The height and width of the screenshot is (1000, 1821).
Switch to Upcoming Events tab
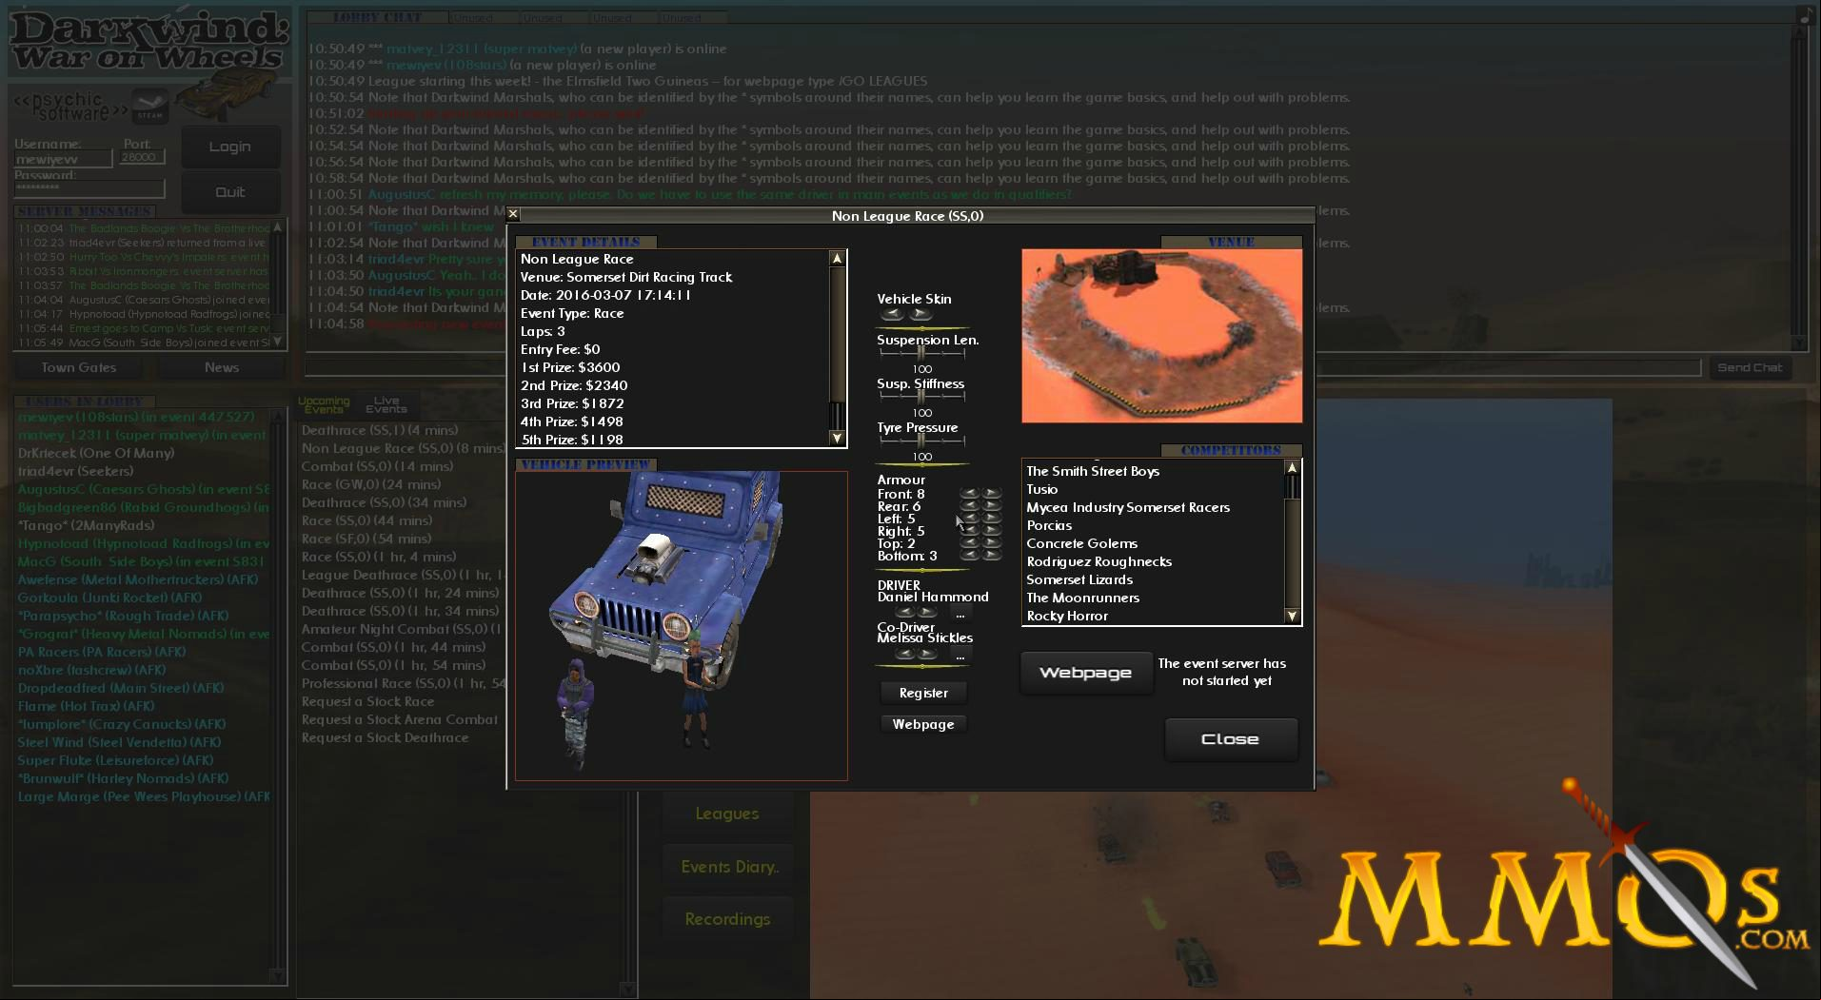tap(324, 405)
